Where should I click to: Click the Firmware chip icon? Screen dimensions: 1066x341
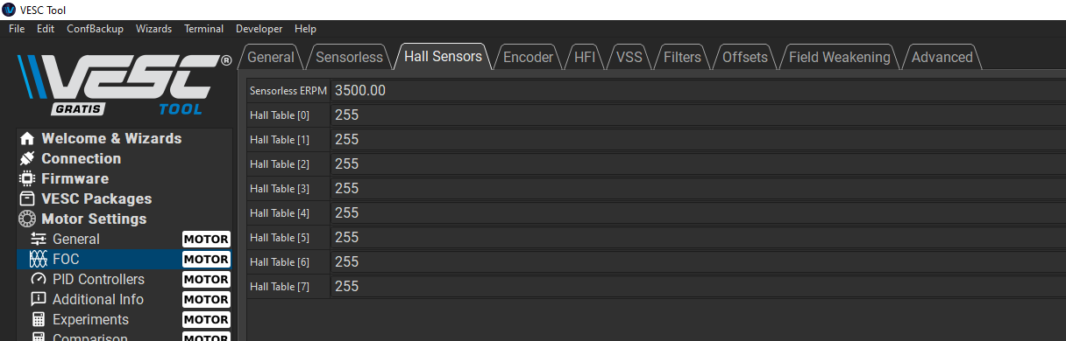(x=27, y=178)
